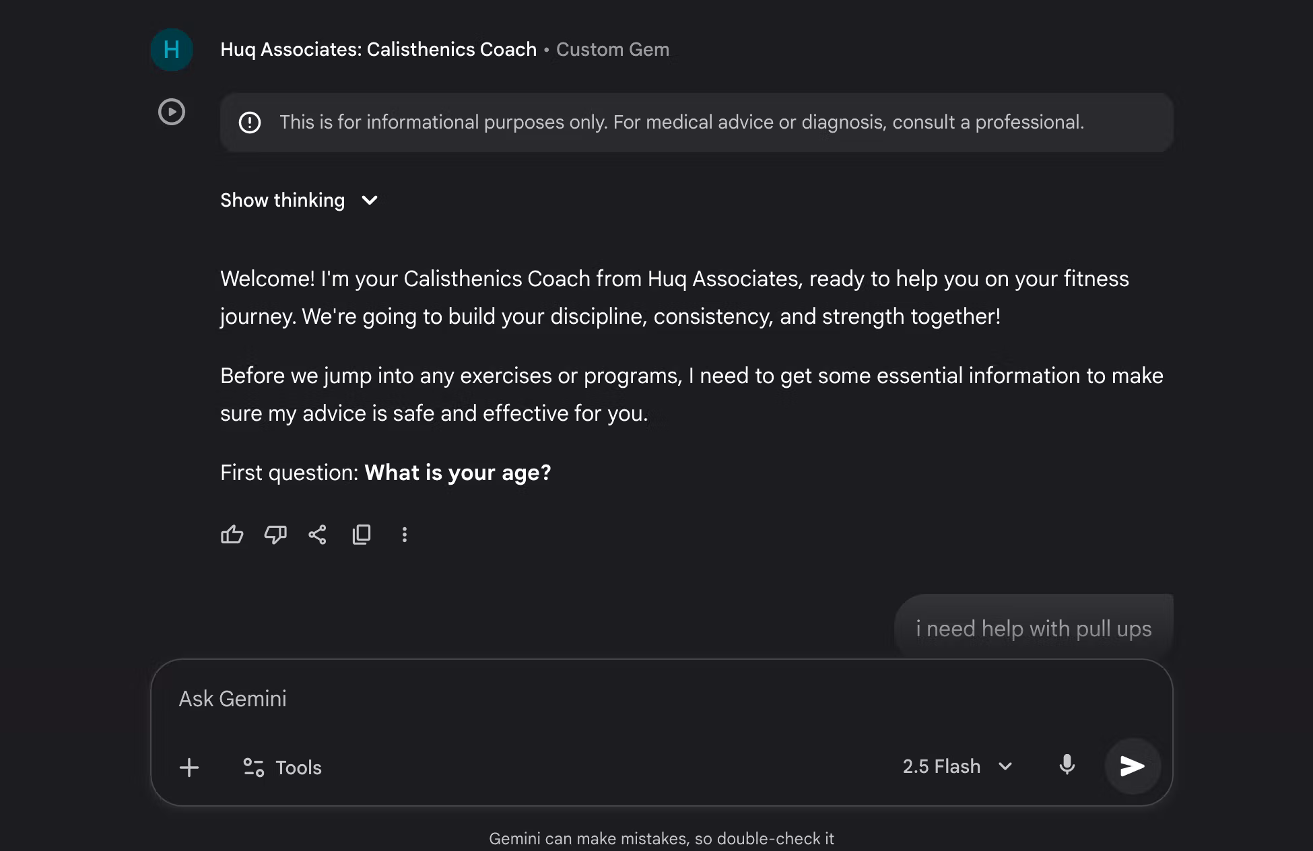Screen dimensions: 1313x851
Task: Click the thumbs up good response icon
Action: click(x=232, y=535)
